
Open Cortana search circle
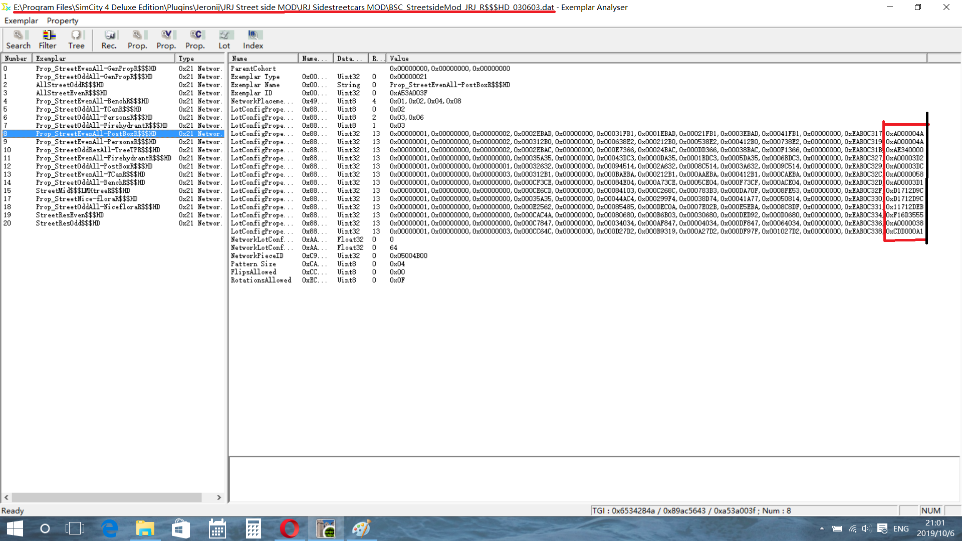click(x=45, y=528)
